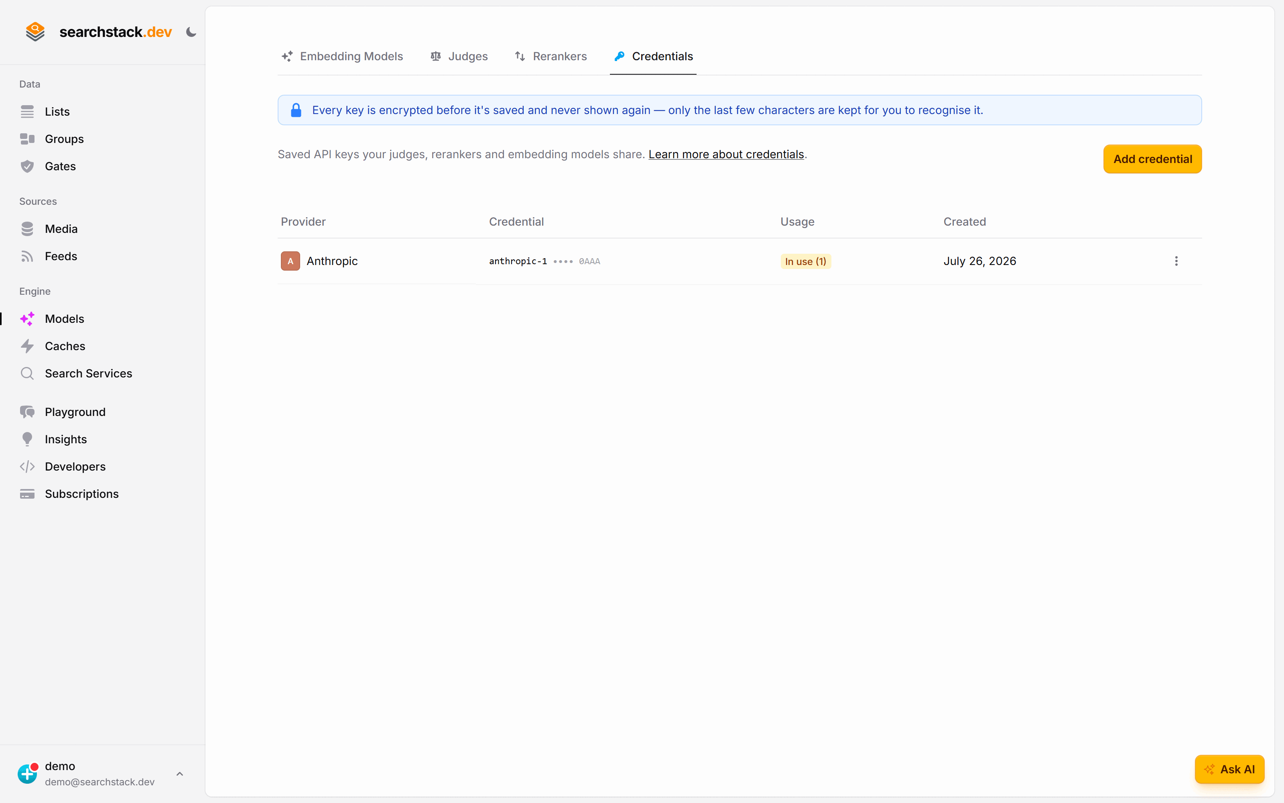Click the Anthropic provider name
This screenshot has height=803, width=1284.
tap(332, 261)
